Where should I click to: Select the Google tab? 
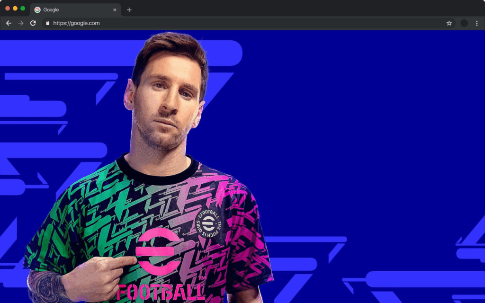pyautogui.click(x=71, y=9)
